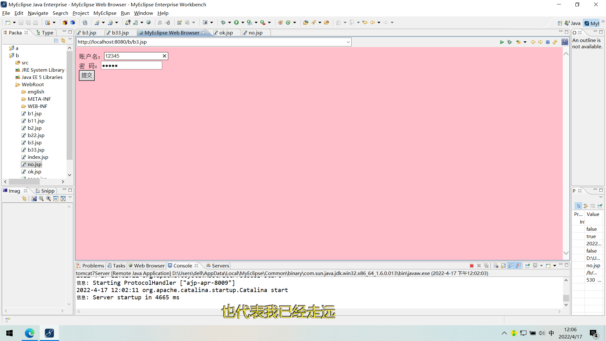
Task: Click the Package Explorer horizontal scrollbar
Action: point(24,182)
